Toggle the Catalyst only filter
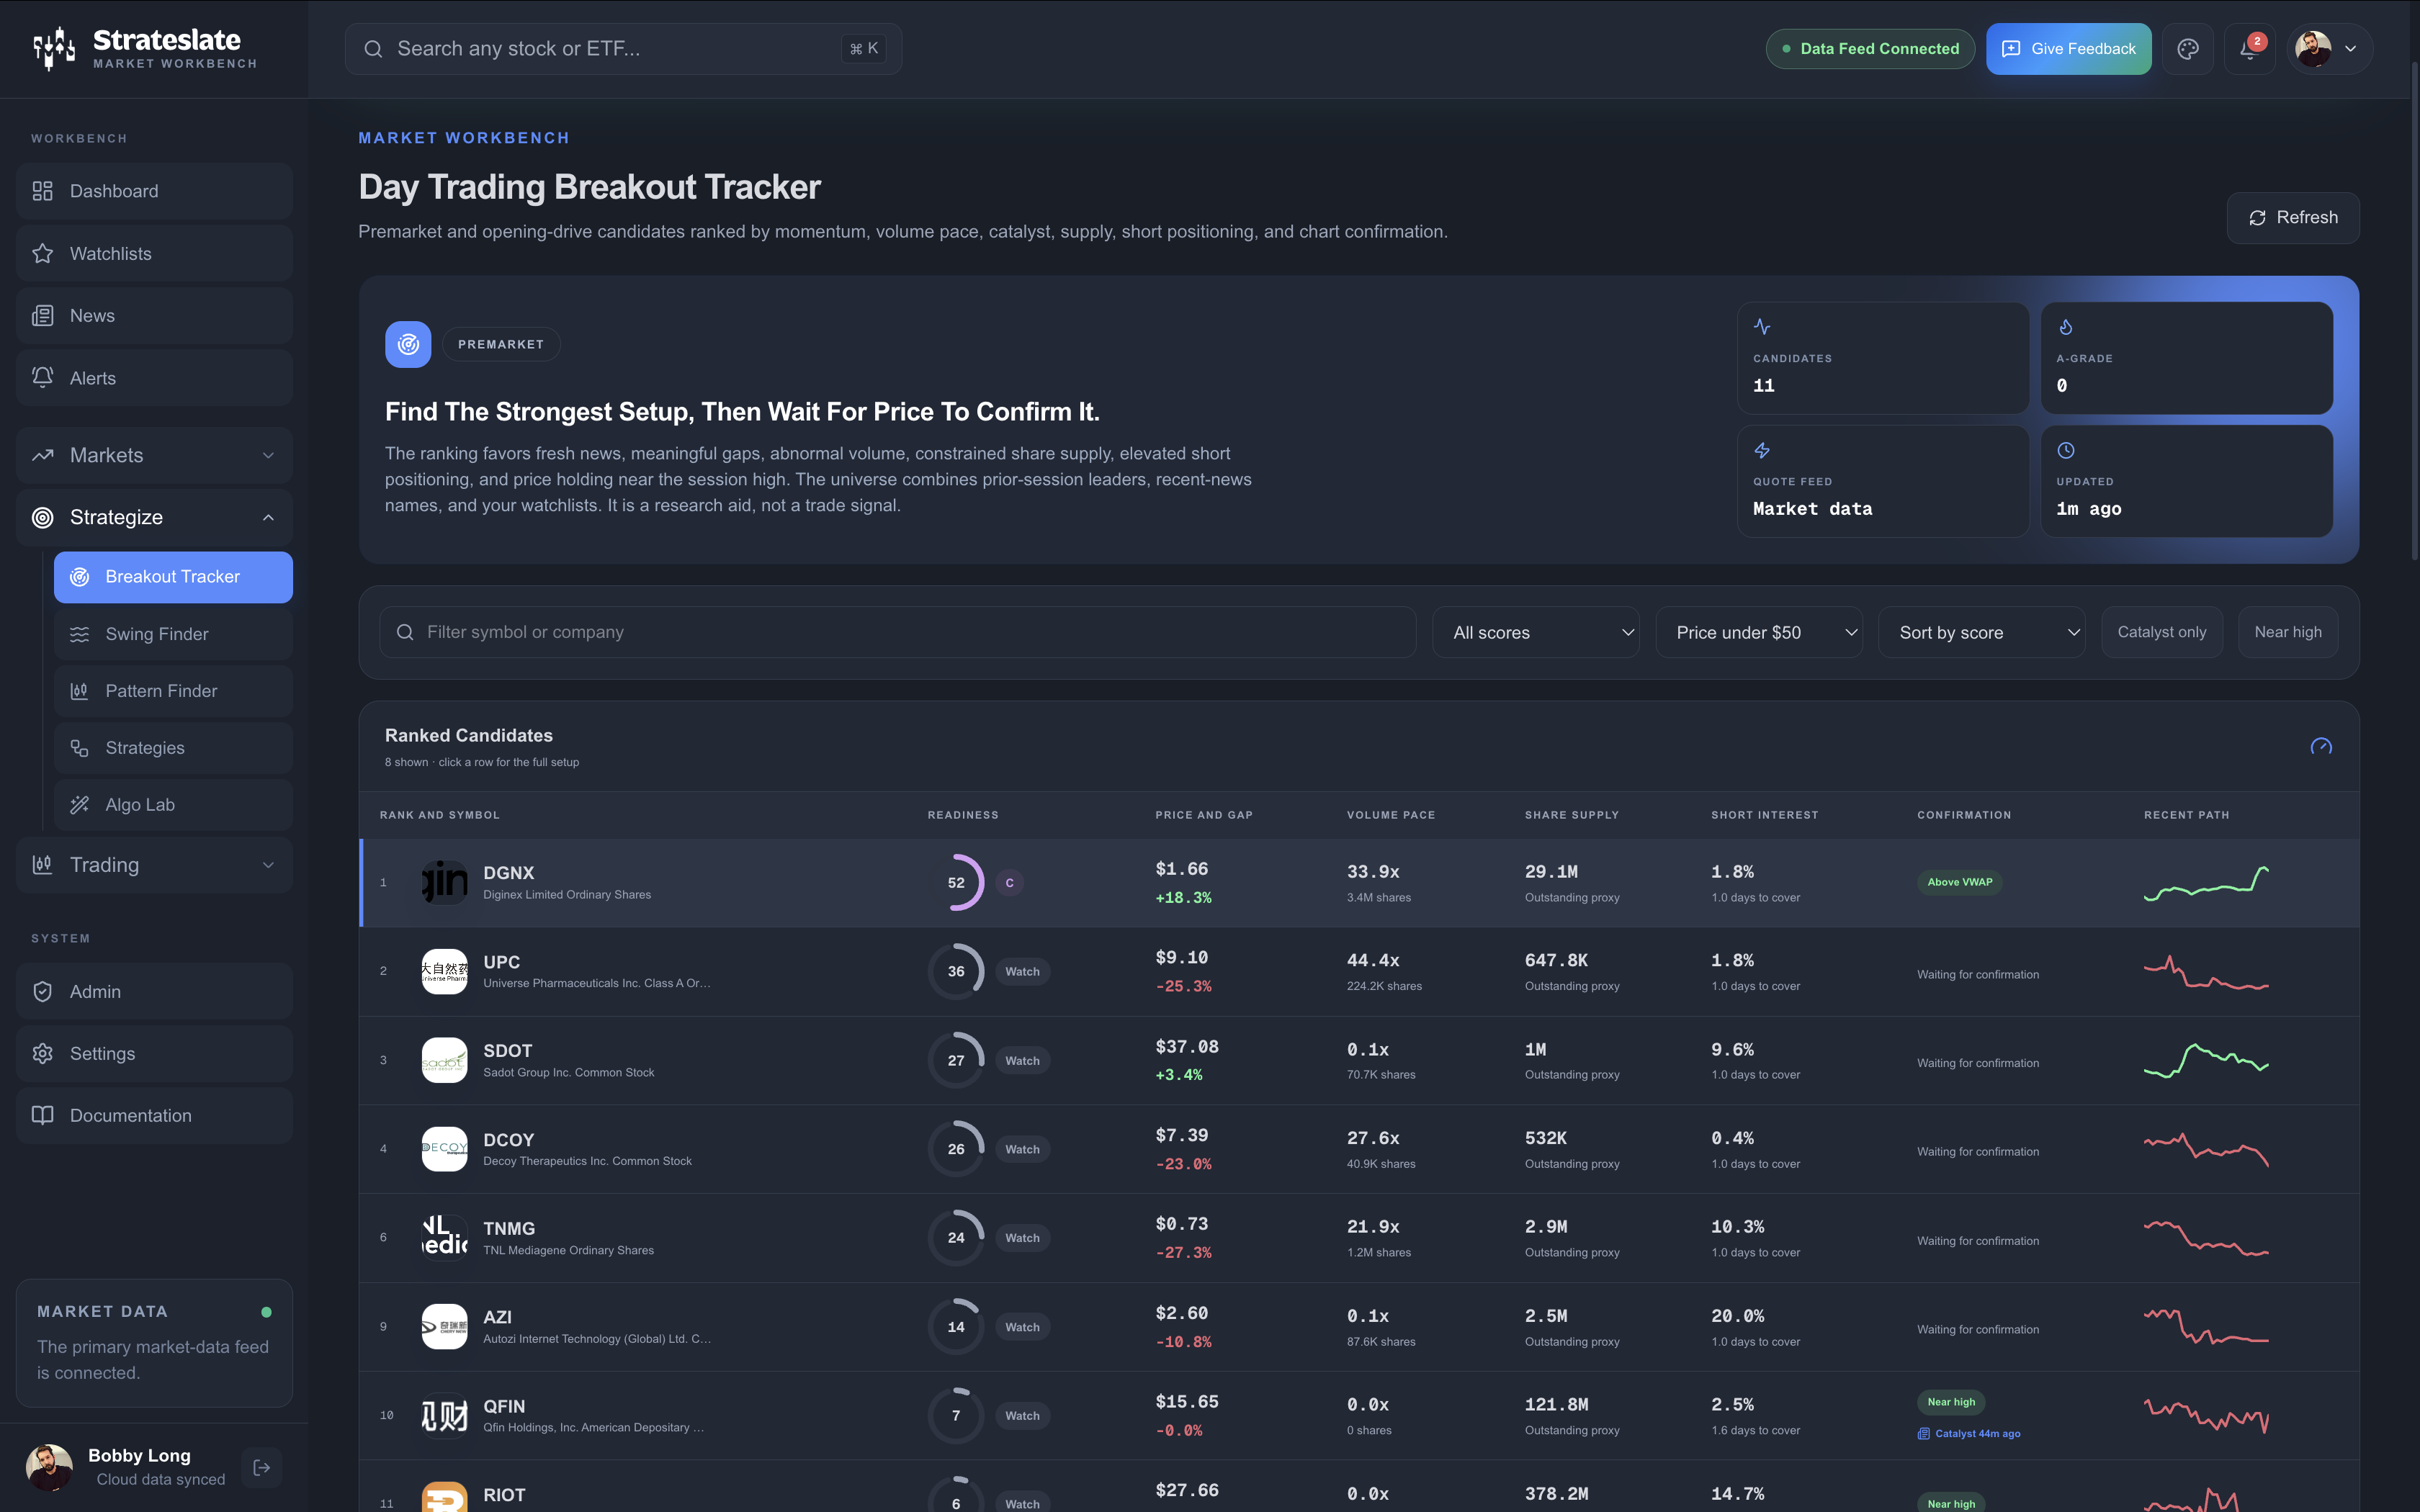The image size is (2420, 1512). [x=2161, y=632]
